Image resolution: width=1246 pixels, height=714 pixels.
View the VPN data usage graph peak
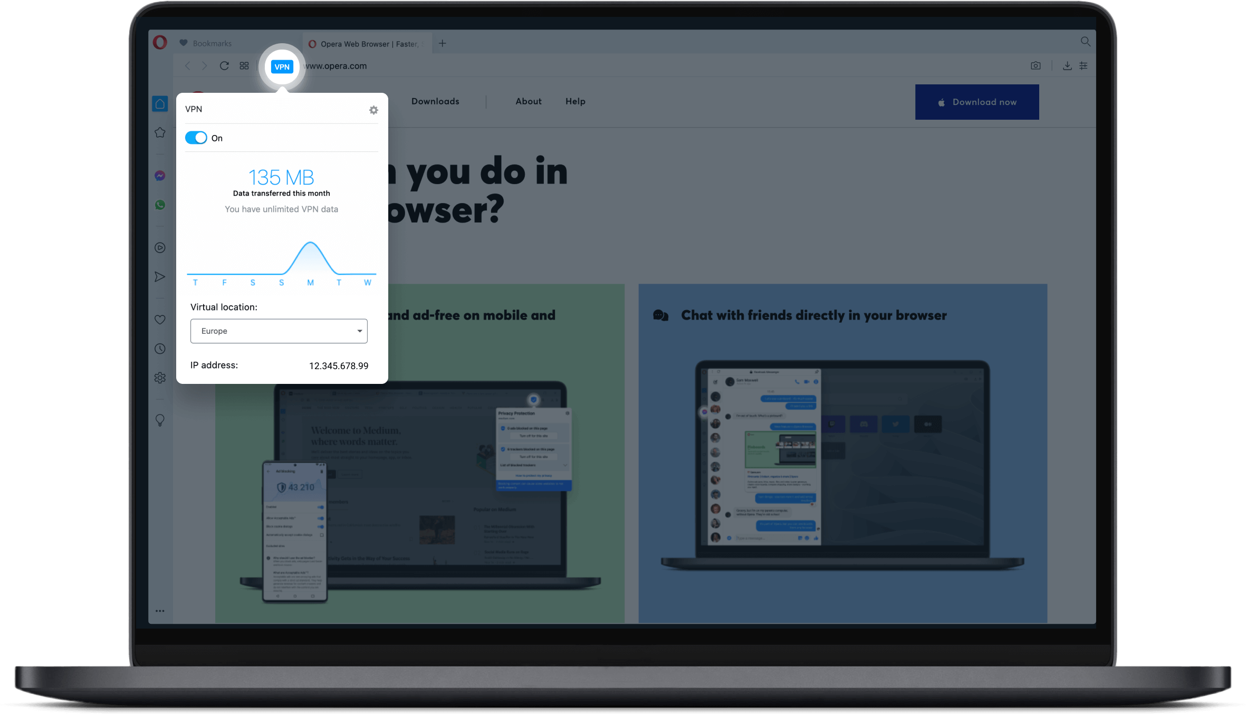click(310, 243)
